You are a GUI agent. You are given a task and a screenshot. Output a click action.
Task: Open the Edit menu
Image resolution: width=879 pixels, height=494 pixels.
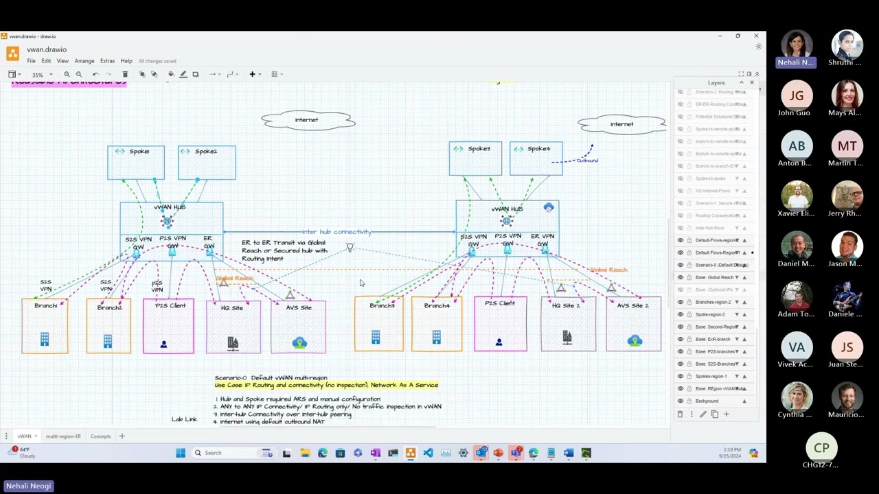click(x=46, y=61)
